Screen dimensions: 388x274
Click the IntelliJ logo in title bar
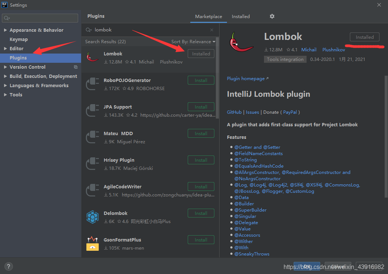pos(4,5)
